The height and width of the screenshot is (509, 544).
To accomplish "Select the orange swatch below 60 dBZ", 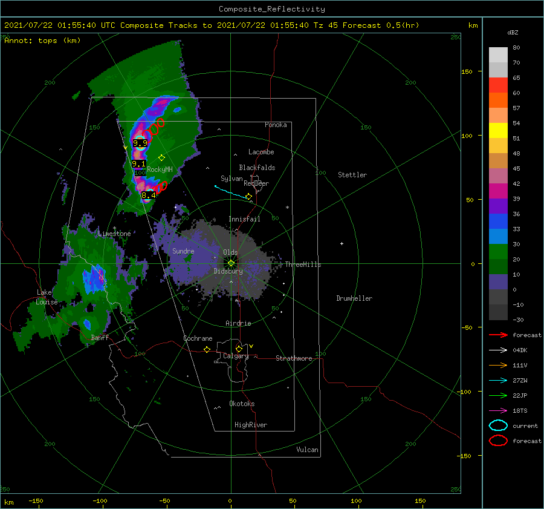I will tap(498, 100).
